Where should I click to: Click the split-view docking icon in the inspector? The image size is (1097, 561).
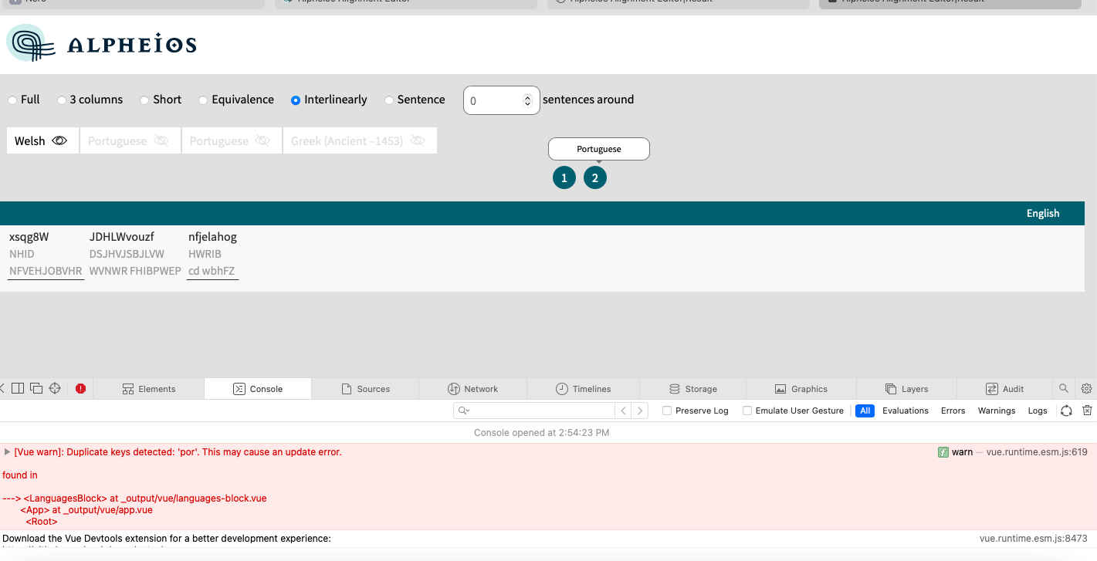point(17,388)
